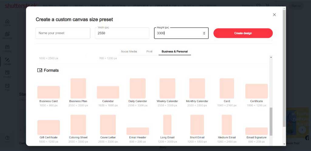311x151 pixels.
Task: Choose the Long Email format thumbnail
Action: [167, 125]
